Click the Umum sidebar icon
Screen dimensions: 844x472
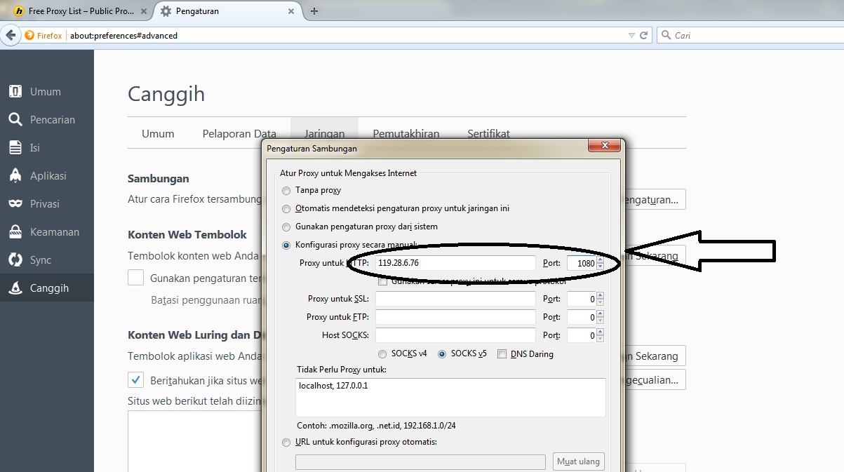[15, 91]
